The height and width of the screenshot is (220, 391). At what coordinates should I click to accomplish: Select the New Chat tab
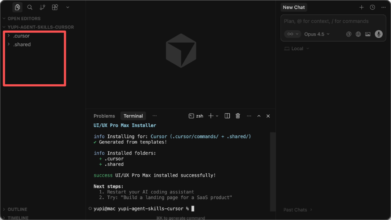[294, 7]
